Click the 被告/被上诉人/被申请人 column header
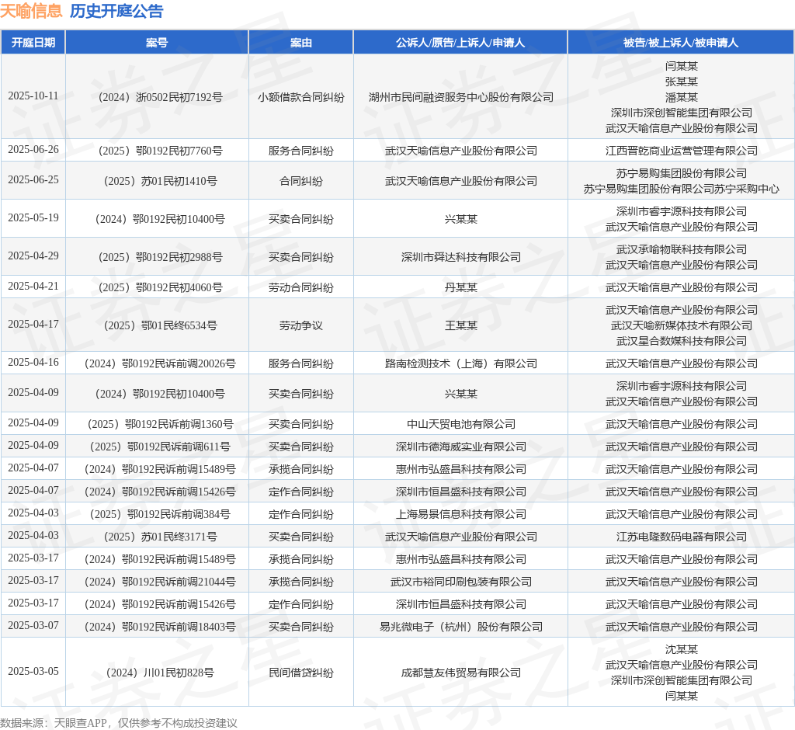The image size is (795, 730). point(681,43)
